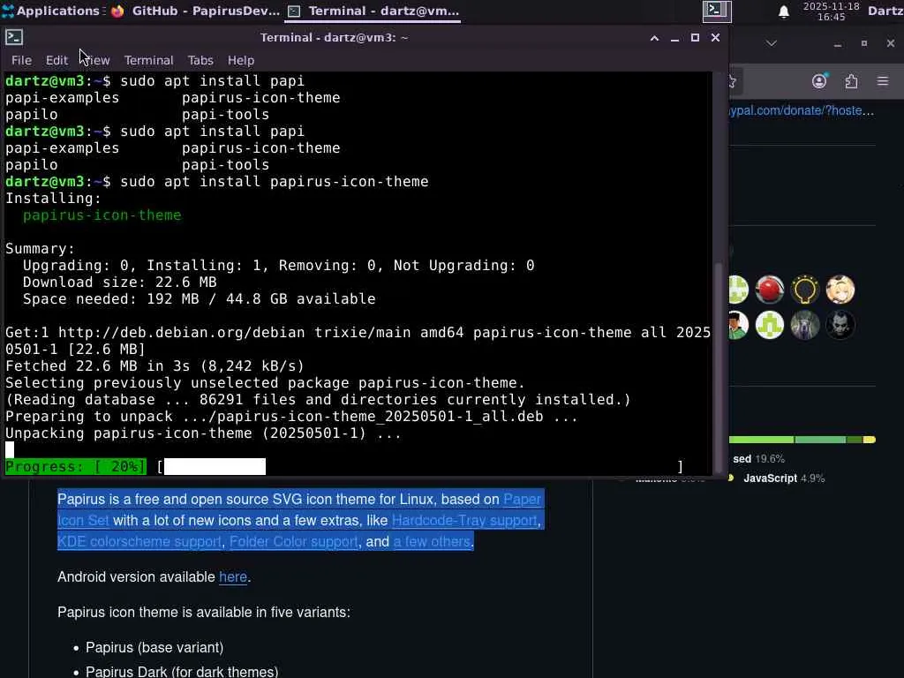Click the date and time clock
The width and height of the screenshot is (904, 678).
831,11
